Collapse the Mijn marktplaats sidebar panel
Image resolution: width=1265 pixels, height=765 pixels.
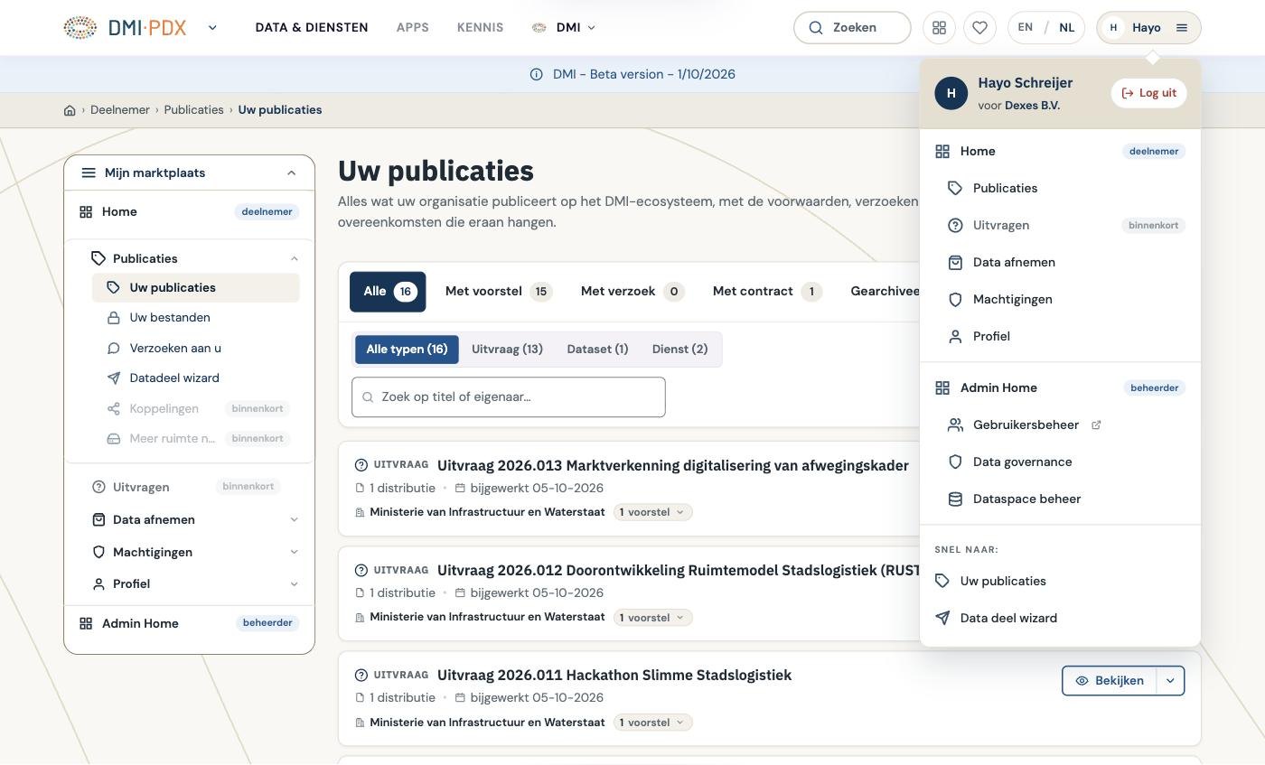(x=291, y=173)
